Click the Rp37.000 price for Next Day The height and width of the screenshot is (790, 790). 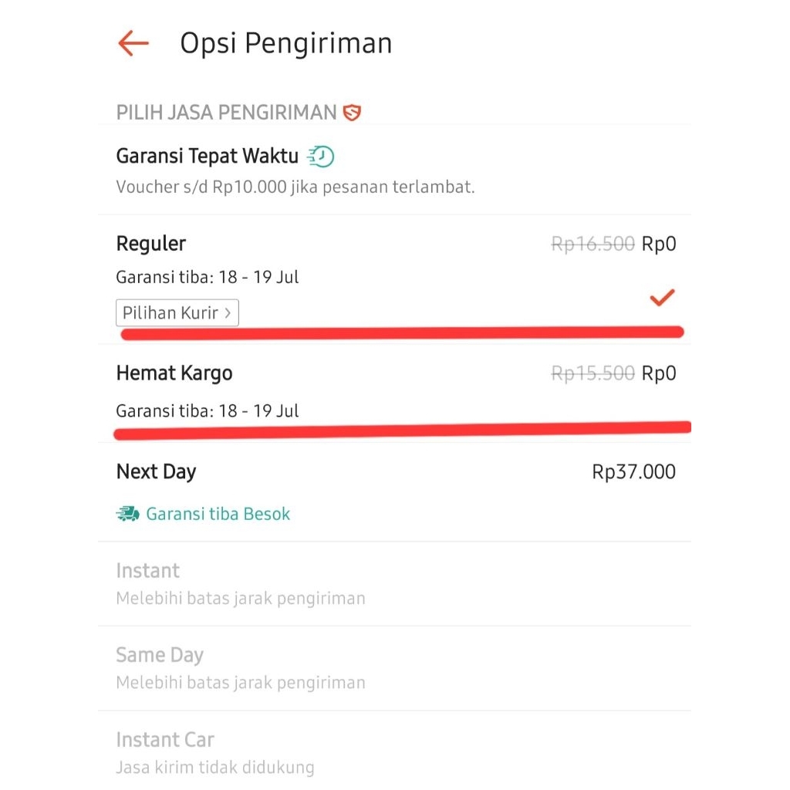633,471
